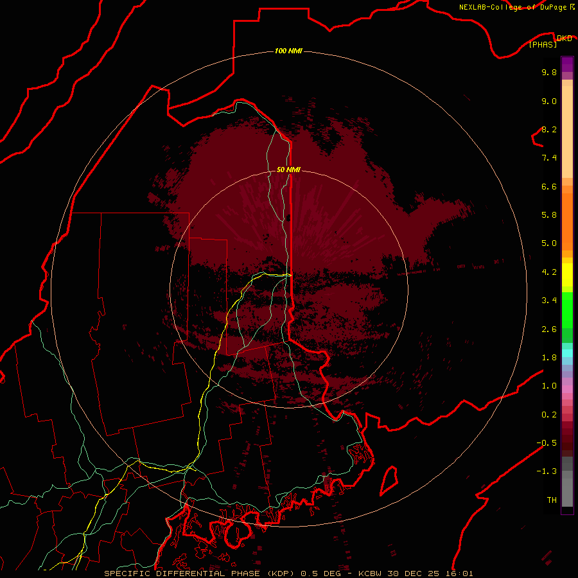578x578 pixels.
Task: Click the SPECIFIC DIFFERENTIAL PHASE (KDP) title text
Action: click(x=198, y=574)
